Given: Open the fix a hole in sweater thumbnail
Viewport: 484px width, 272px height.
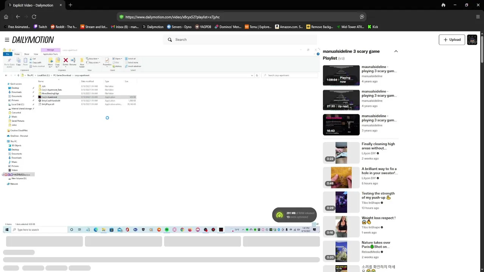Looking at the screenshot, I should (x=341, y=178).
